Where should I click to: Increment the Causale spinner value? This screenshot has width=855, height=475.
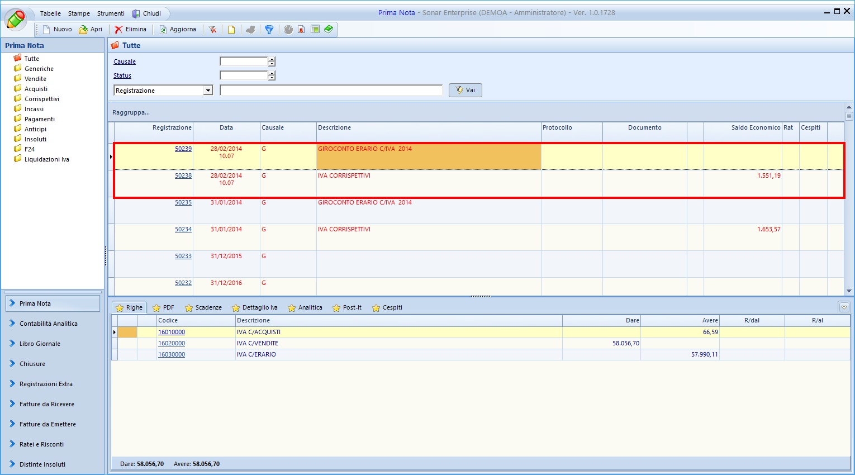[272, 59]
